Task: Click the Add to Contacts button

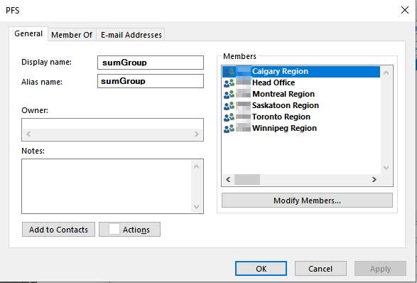Action: point(58,230)
